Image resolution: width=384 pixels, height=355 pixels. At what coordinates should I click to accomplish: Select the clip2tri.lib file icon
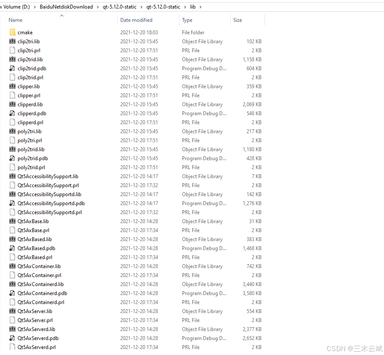click(12, 42)
